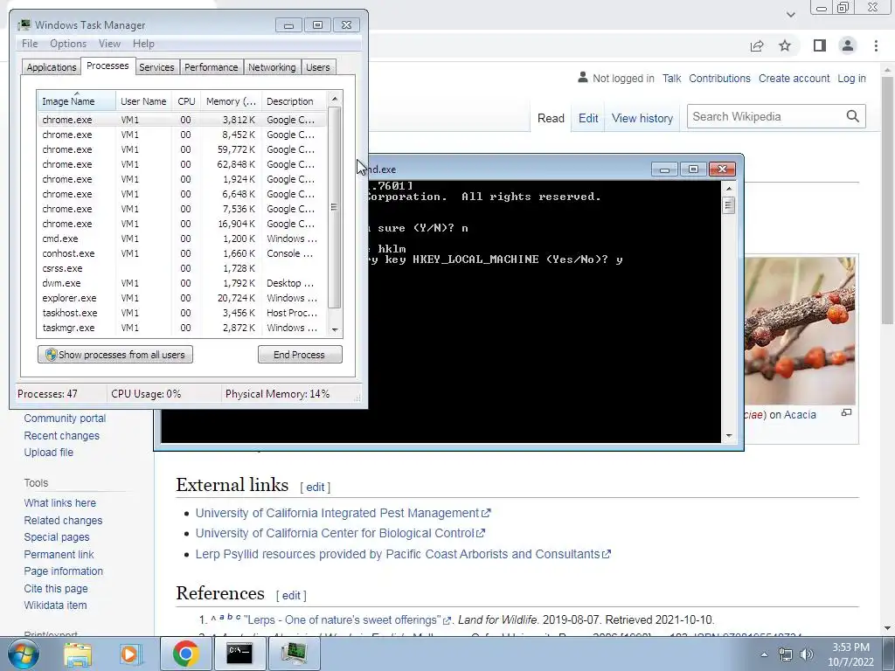895x671 pixels.
Task: Select chrome.exe row using 62,848 K
Action: [x=182, y=164]
